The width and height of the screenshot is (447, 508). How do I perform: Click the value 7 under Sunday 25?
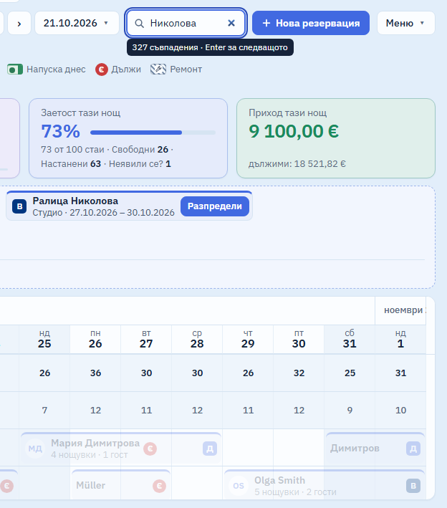point(44,410)
